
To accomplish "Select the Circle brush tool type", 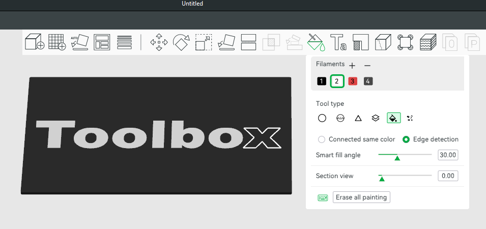I will (x=322, y=118).
